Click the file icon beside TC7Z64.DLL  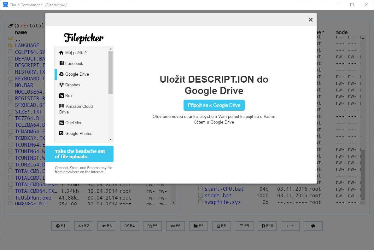point(11,118)
